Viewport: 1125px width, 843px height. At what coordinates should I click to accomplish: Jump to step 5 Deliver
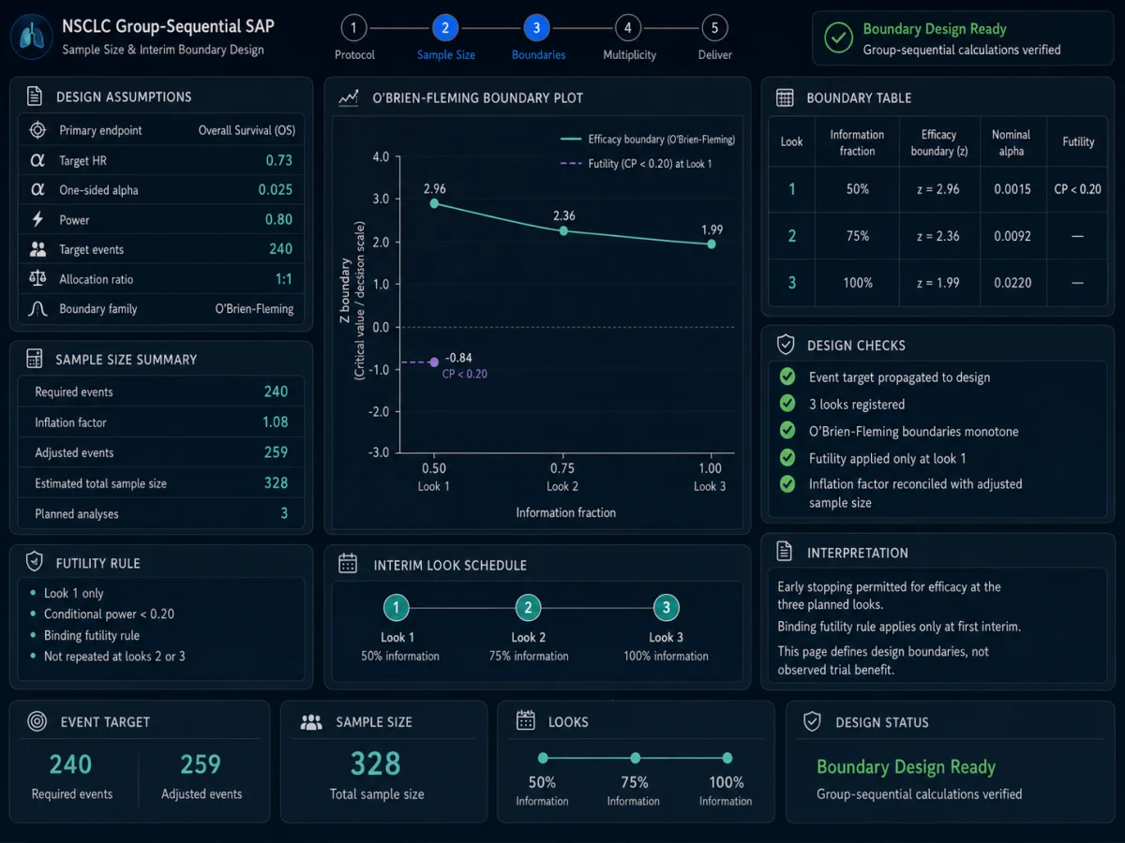714,28
